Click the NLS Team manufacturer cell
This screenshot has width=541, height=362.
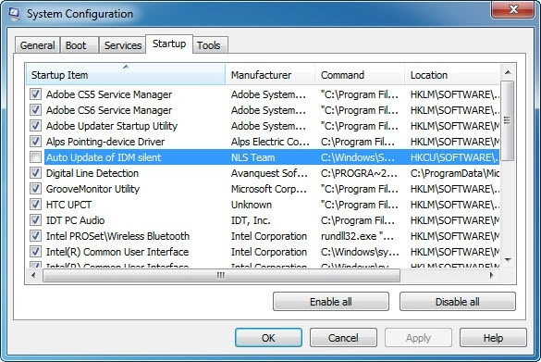point(252,157)
